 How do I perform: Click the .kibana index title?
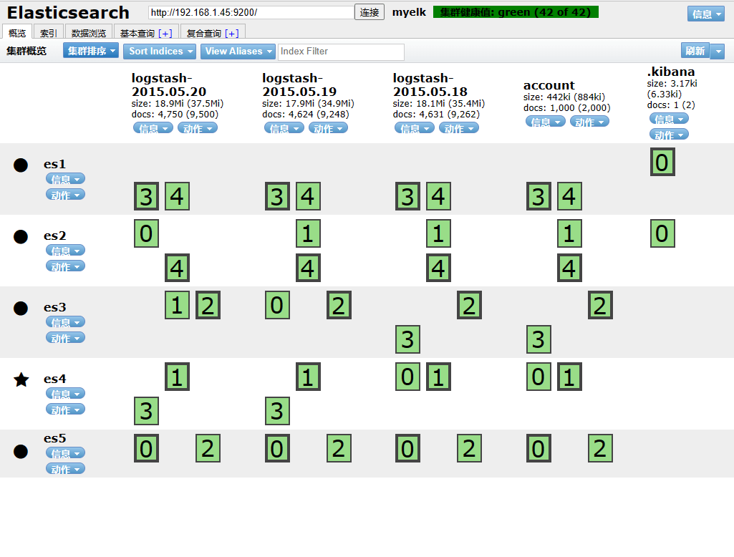(671, 72)
